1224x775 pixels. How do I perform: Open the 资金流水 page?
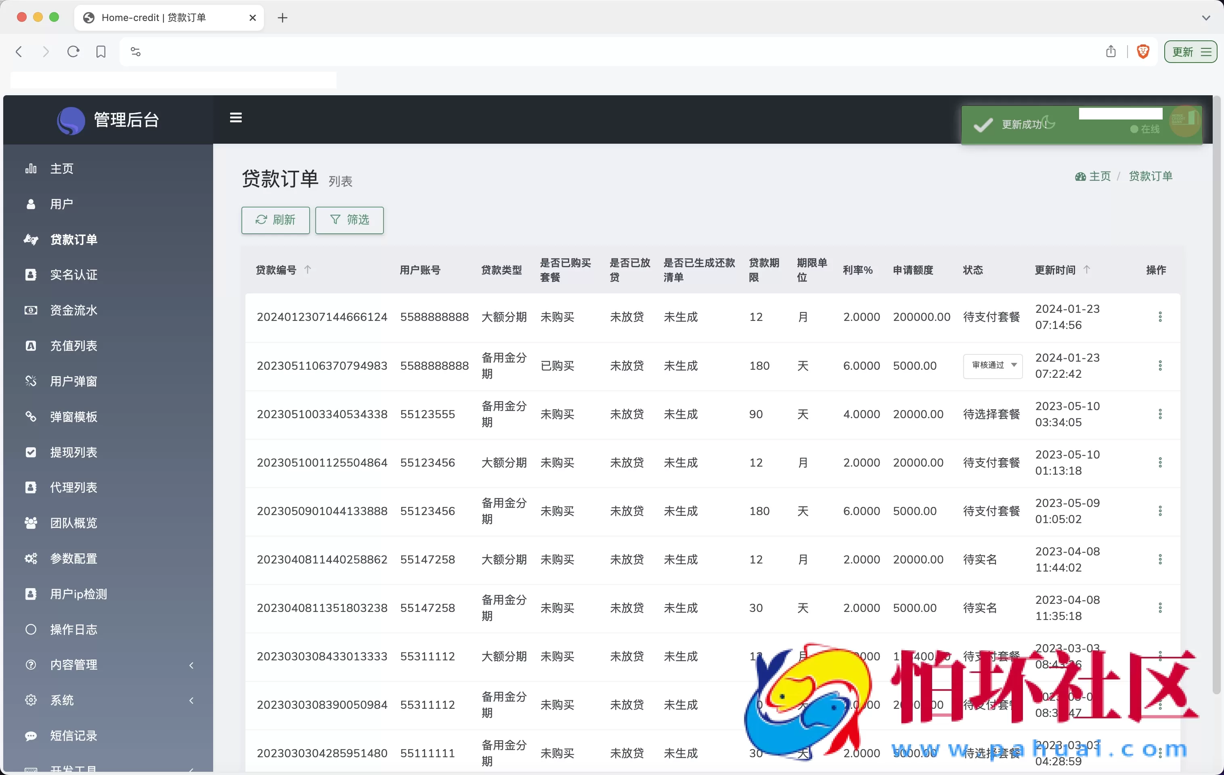tap(75, 310)
